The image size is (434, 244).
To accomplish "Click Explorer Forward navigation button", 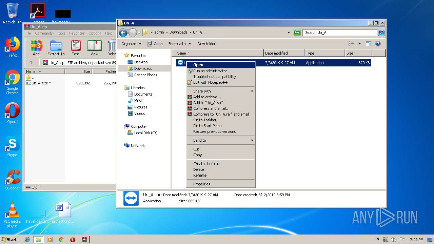I will click(x=133, y=33).
